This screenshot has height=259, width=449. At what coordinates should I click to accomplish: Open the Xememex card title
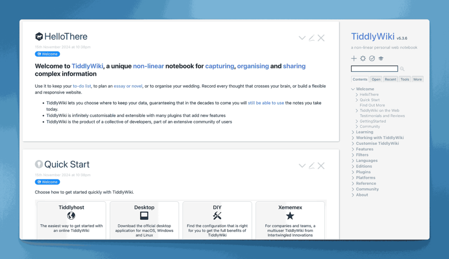290,207
